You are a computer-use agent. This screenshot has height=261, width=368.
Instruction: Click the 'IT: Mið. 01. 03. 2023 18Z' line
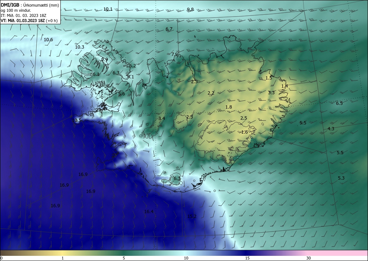(24, 15)
